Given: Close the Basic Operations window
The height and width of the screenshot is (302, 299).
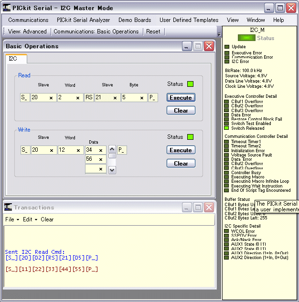Looking at the screenshot, I should point(209,46).
